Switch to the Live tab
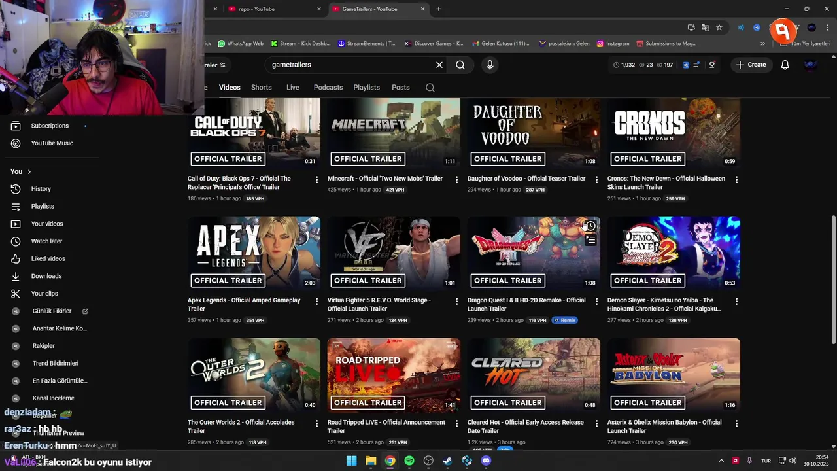Image resolution: width=837 pixels, height=471 pixels. coord(293,88)
